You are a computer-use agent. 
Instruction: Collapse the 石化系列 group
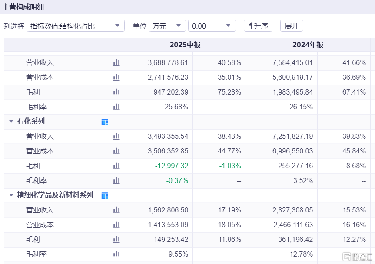[x=11, y=122]
